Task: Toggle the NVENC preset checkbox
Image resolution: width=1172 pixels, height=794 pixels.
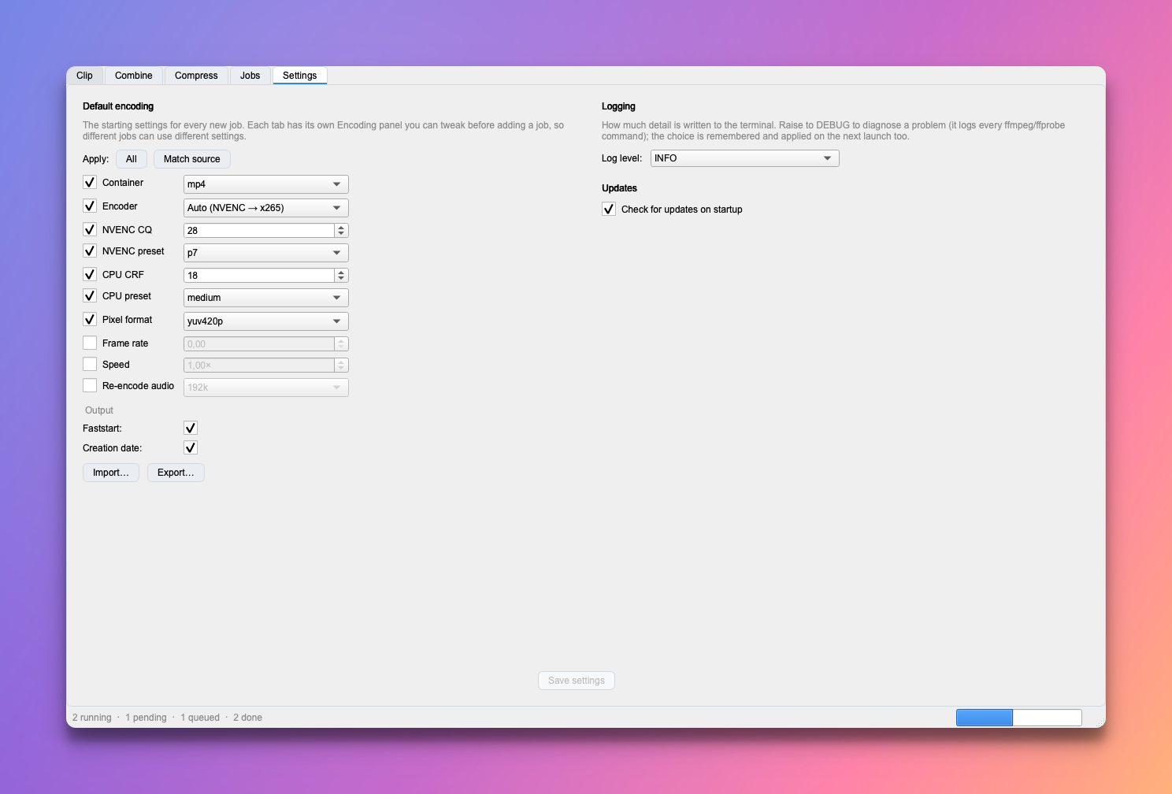Action: coord(90,250)
